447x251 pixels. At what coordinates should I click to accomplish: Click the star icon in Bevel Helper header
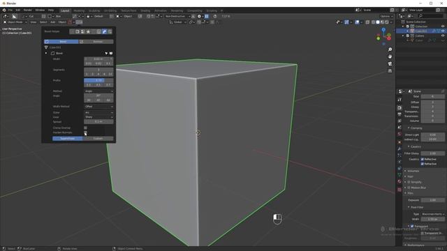click(88, 31)
